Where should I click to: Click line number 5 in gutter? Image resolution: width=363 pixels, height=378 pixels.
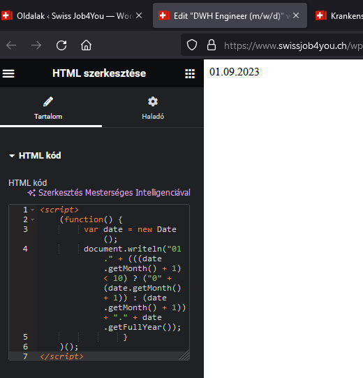[x=26, y=337]
